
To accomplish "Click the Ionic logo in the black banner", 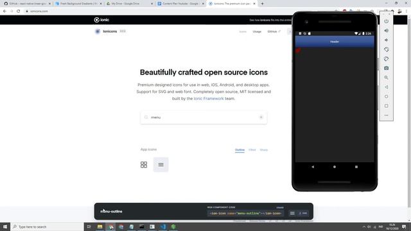I will pyautogui.click(x=101, y=20).
